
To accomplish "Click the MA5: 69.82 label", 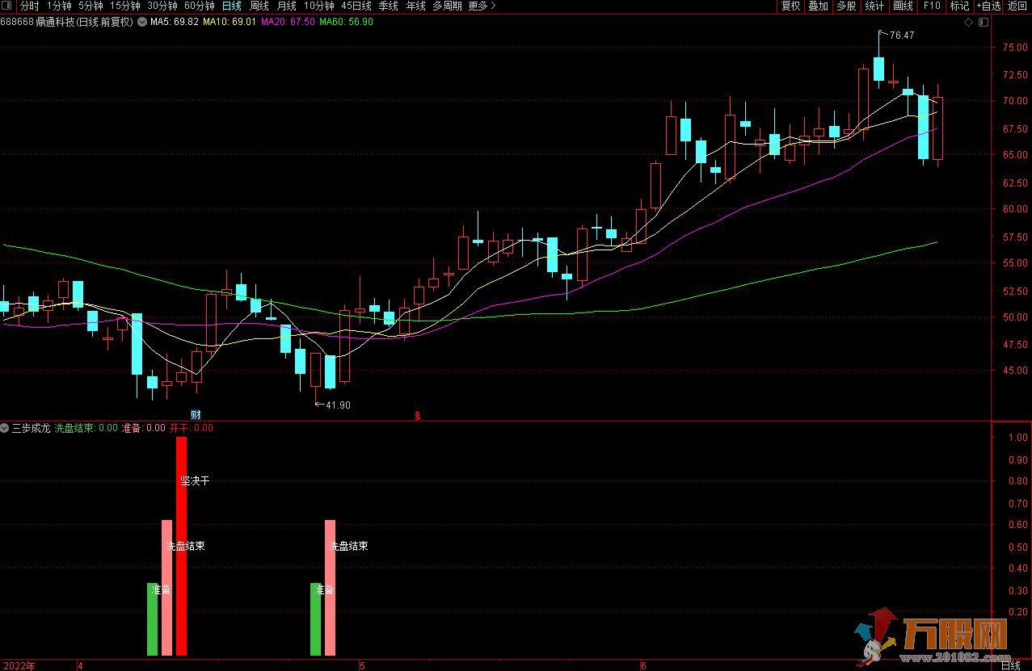I will coord(174,22).
